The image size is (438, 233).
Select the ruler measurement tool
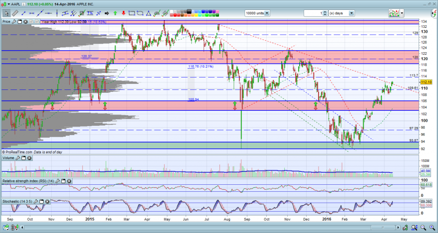coord(15,13)
